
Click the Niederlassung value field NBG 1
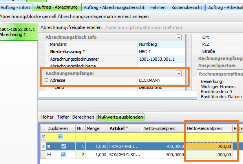(x=161, y=52)
